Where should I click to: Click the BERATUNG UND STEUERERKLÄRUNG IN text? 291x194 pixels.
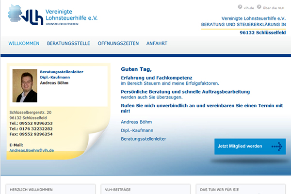tap(243, 25)
